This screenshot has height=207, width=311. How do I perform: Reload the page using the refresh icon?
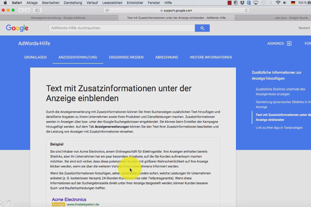[246, 10]
